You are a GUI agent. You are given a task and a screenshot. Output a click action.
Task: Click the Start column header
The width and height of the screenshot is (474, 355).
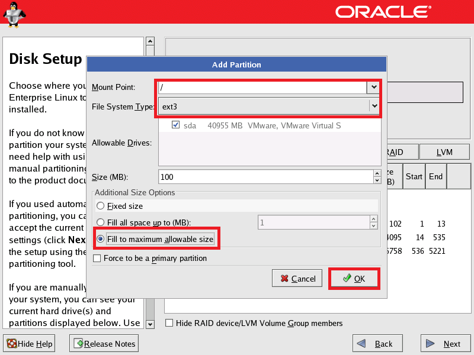(x=414, y=176)
